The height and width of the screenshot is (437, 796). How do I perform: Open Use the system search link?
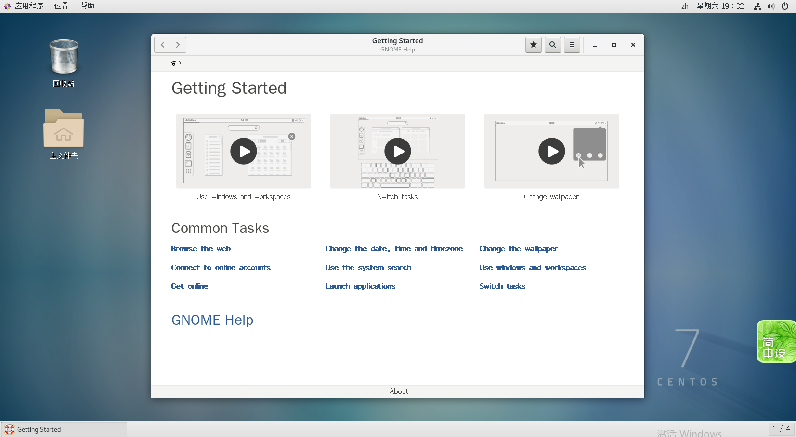(368, 268)
